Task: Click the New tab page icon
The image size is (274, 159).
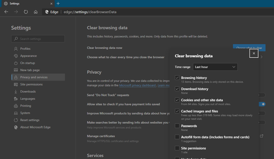Action: point(16,70)
